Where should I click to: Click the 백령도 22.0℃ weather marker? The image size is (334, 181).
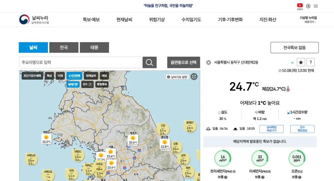(46, 139)
